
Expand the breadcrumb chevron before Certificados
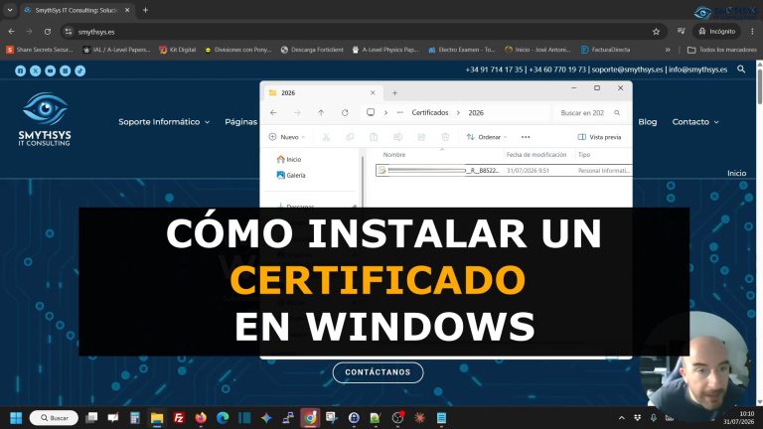tap(385, 112)
